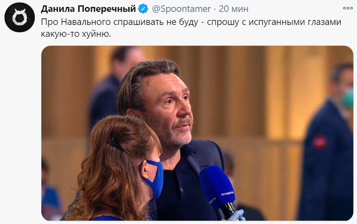Open the attached press conference photo

pyautogui.click(x=197, y=133)
